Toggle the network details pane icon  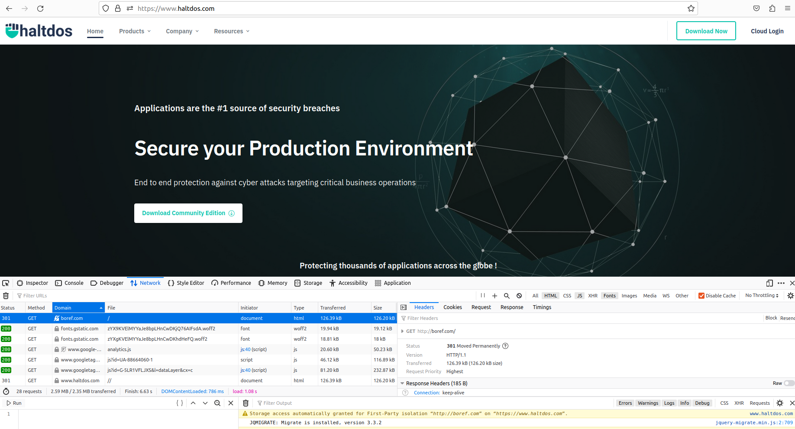404,307
